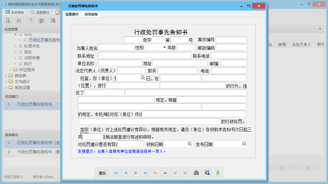328x184 pixels.
Task: Click the 增加 button to add a record
Action: point(102,172)
